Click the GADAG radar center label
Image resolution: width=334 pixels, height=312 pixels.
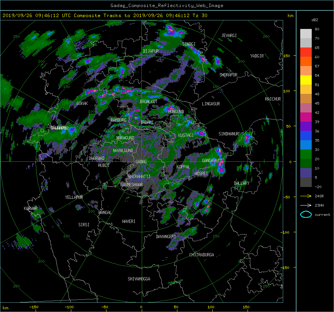point(141,162)
